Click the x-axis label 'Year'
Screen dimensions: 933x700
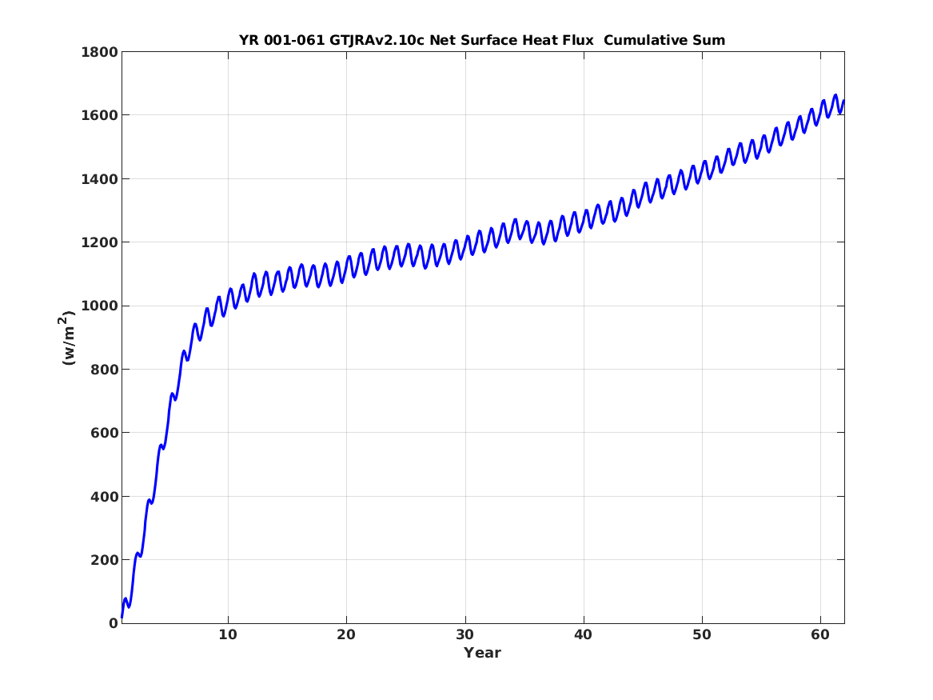click(x=483, y=653)
